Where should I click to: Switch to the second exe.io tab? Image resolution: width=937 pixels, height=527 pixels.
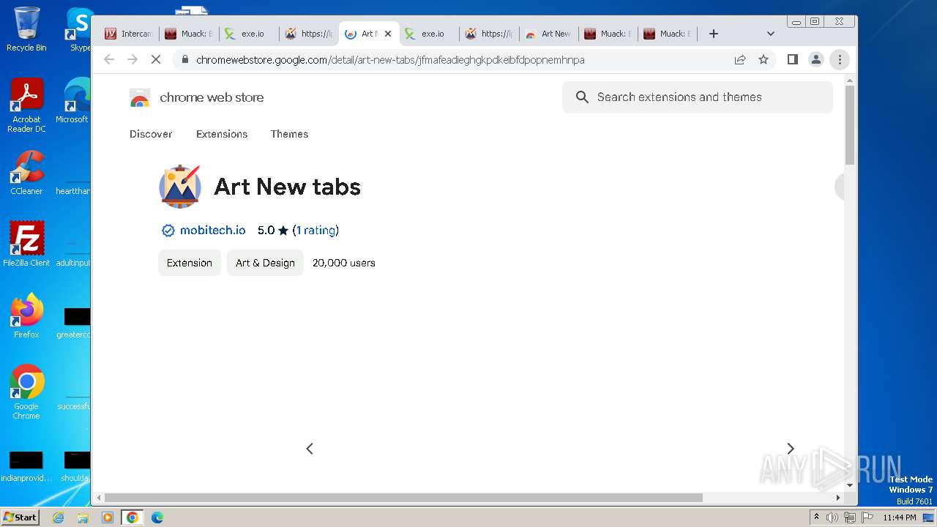pos(429,34)
